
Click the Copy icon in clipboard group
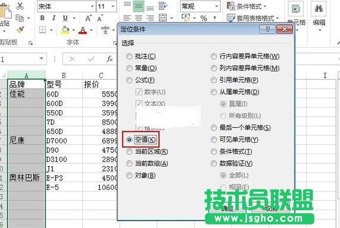[x=20, y=18]
